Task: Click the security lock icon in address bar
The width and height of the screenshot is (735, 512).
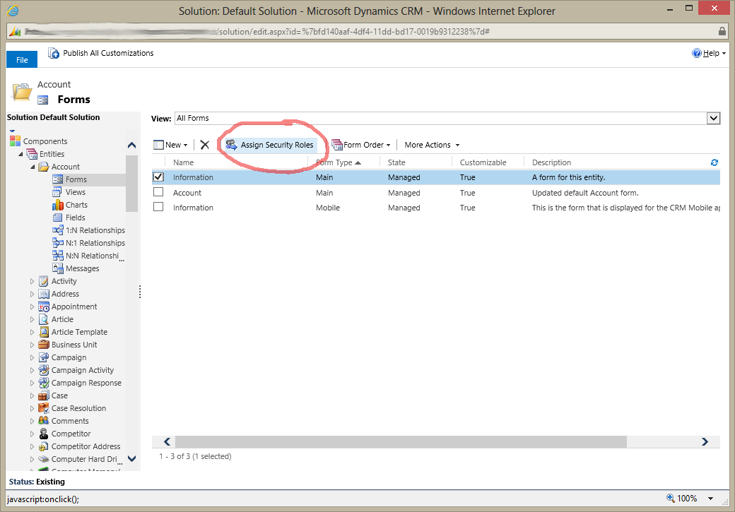Action: (722, 31)
